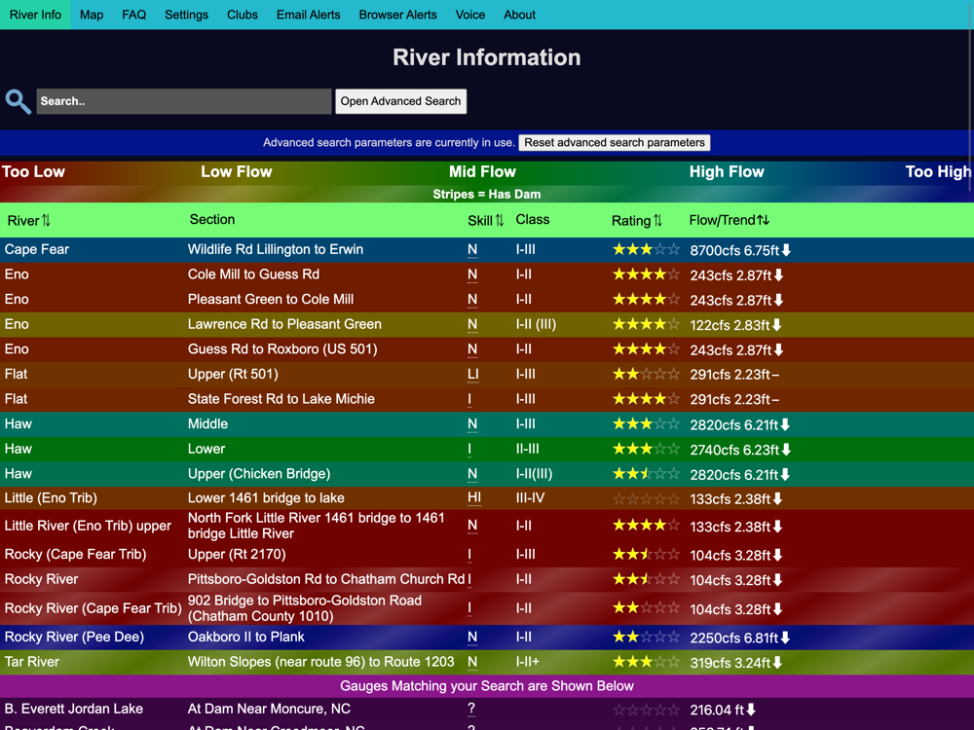Open the Clubs tab
Screen dimensions: 974x730
point(243,15)
